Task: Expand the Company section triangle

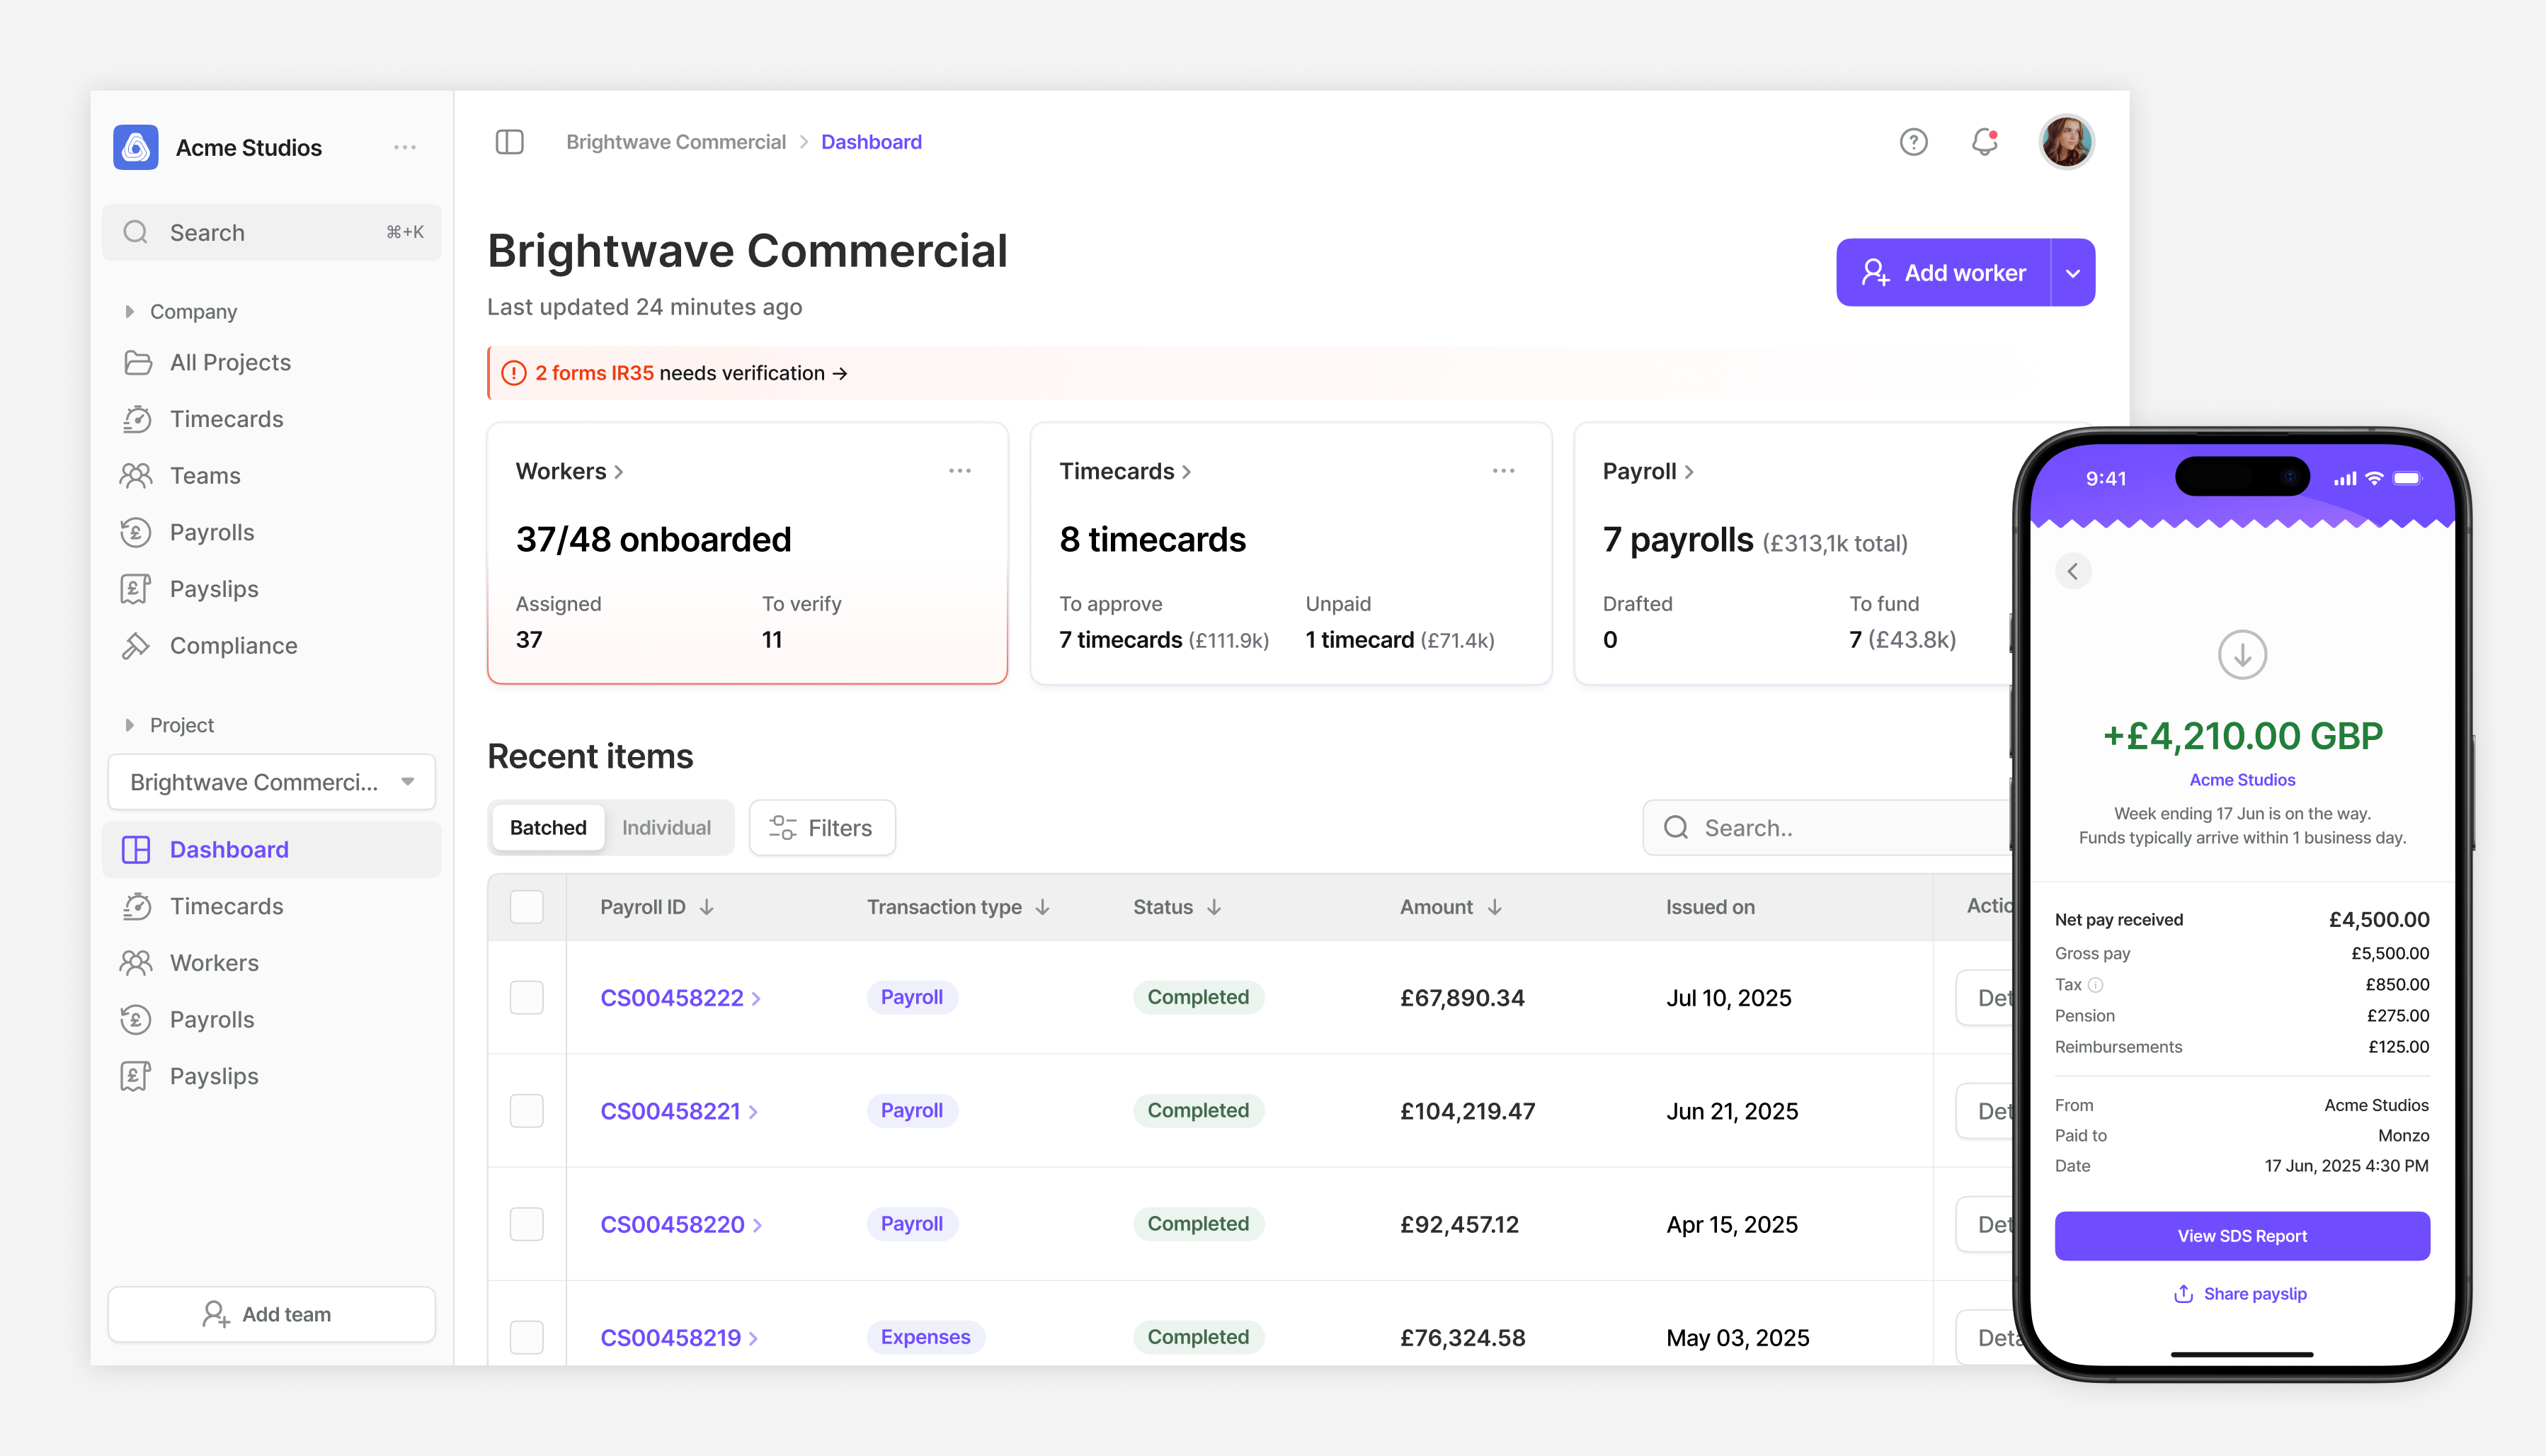Action: [129, 312]
